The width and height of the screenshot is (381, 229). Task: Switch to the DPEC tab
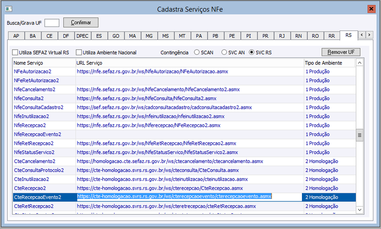click(x=82, y=36)
